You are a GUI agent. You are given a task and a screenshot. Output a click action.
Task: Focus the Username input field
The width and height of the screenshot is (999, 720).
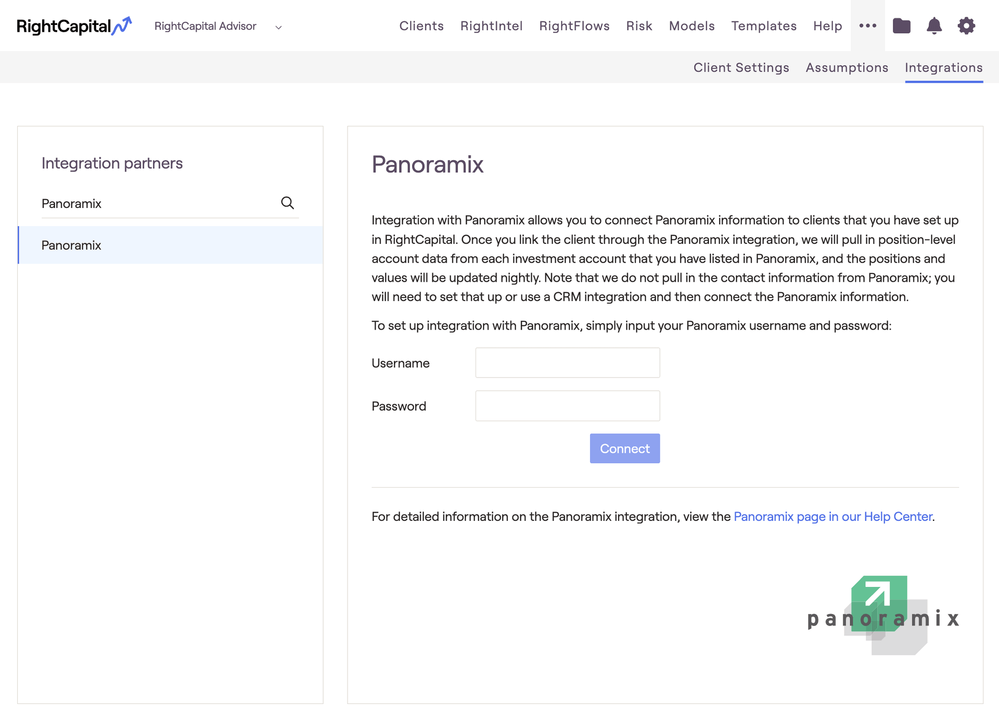(567, 363)
